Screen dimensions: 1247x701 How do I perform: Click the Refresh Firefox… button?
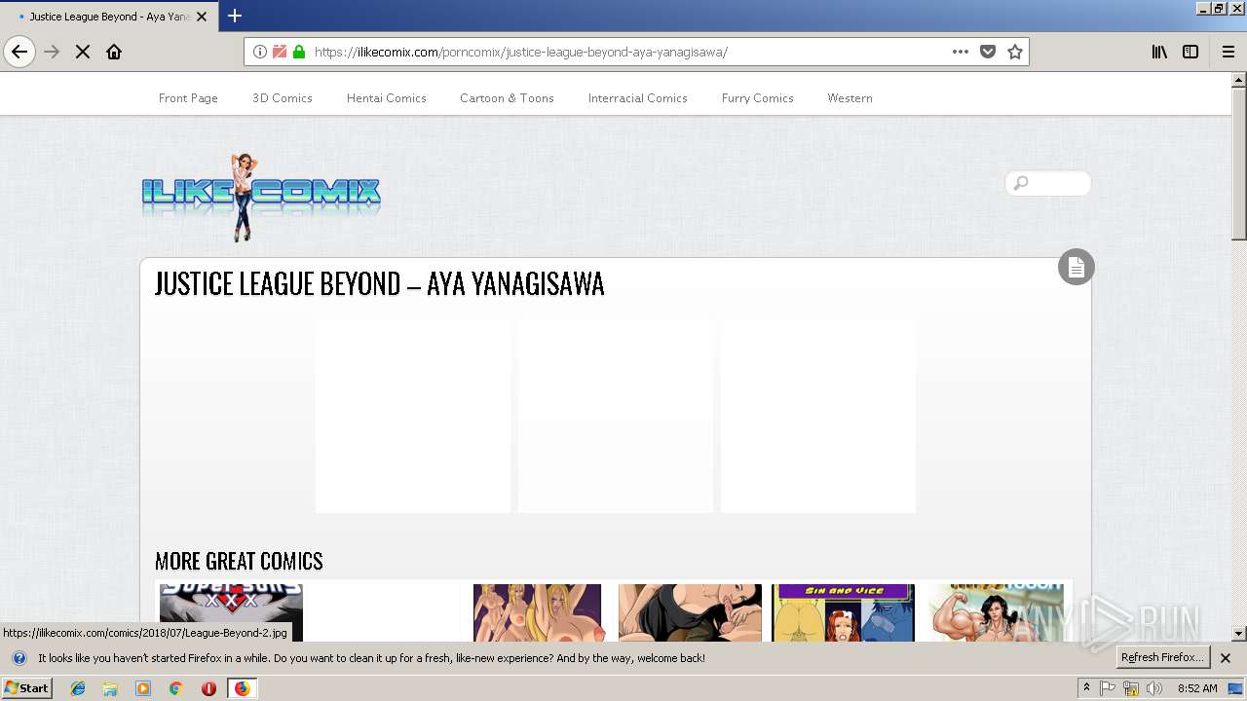coord(1162,657)
